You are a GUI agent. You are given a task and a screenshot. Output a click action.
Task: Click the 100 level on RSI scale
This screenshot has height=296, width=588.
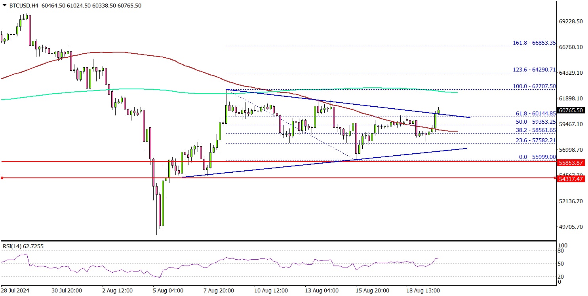click(561, 245)
